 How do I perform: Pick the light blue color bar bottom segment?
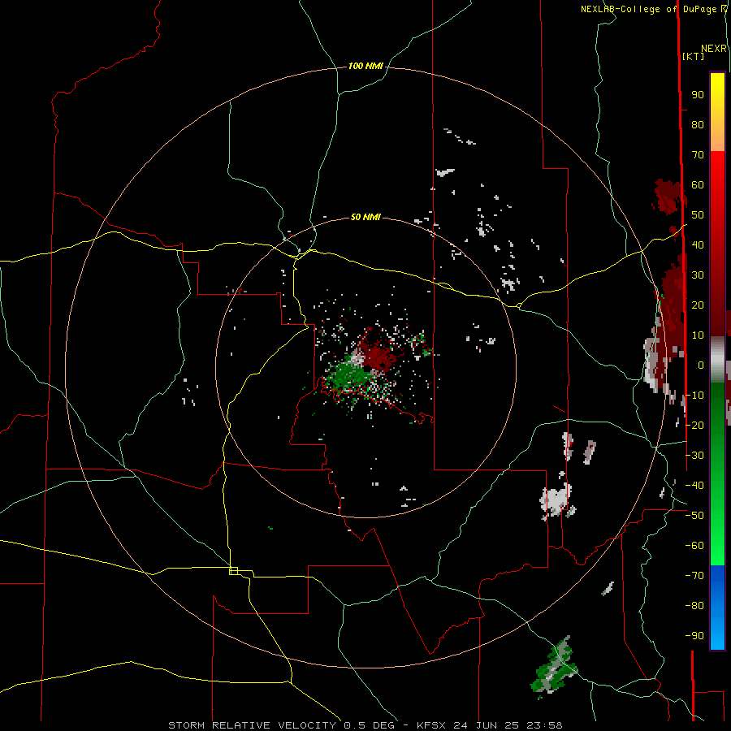[717, 634]
